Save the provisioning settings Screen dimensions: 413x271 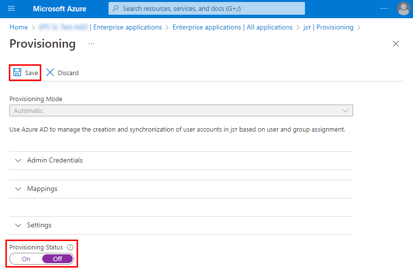coord(25,73)
